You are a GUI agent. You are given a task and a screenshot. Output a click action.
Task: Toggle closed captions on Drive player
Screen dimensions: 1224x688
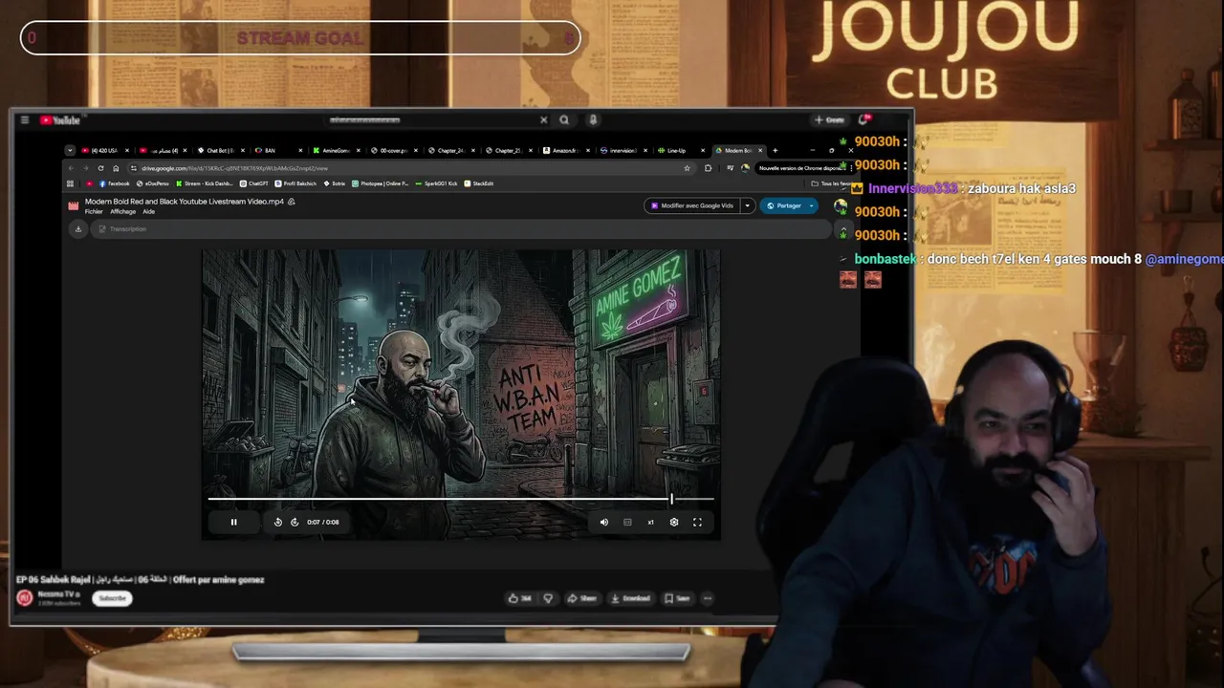pos(627,522)
